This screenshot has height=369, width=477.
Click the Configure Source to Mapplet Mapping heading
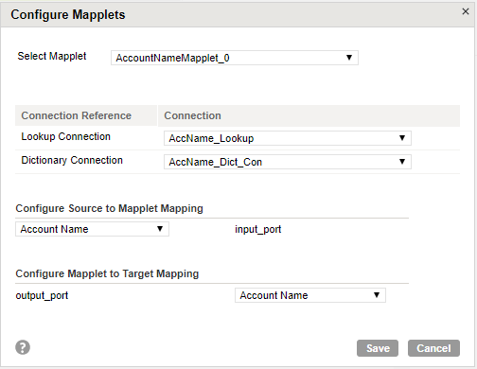pyautogui.click(x=109, y=208)
